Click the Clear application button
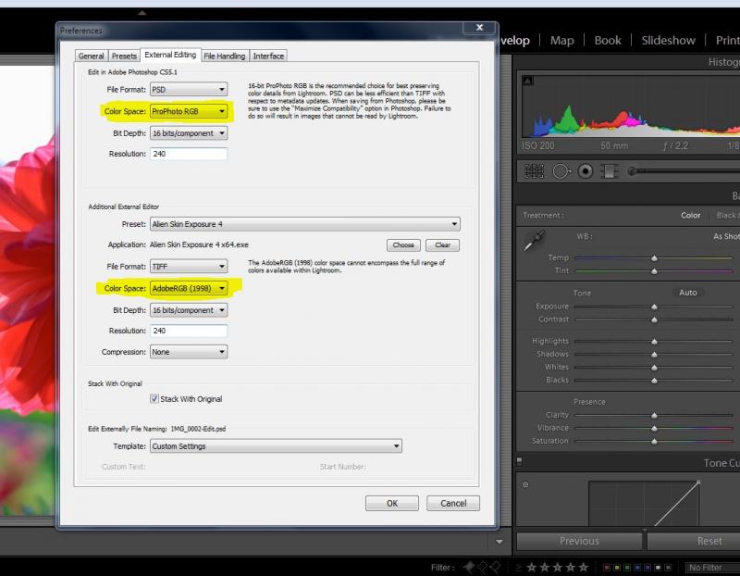The image size is (740, 576). click(x=443, y=245)
